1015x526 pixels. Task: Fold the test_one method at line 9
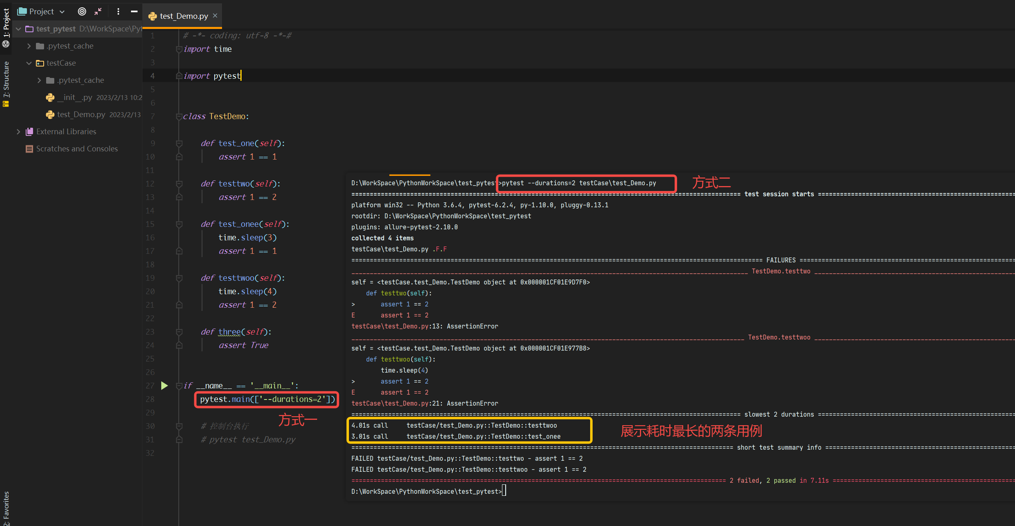pyautogui.click(x=179, y=144)
